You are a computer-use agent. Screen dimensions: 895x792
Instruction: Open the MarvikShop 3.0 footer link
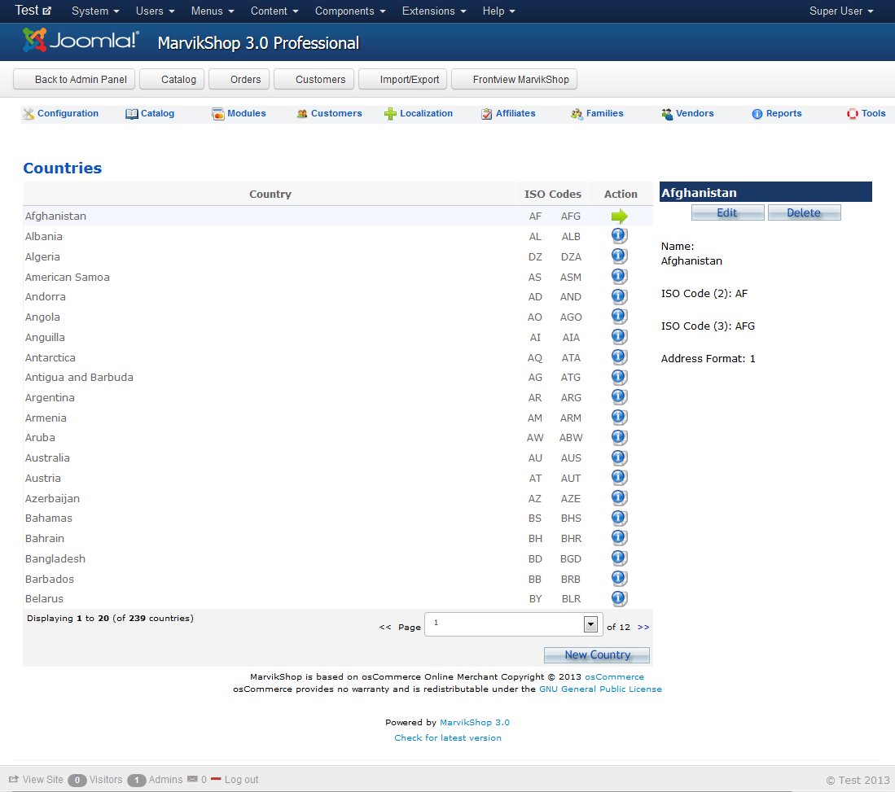coord(475,722)
